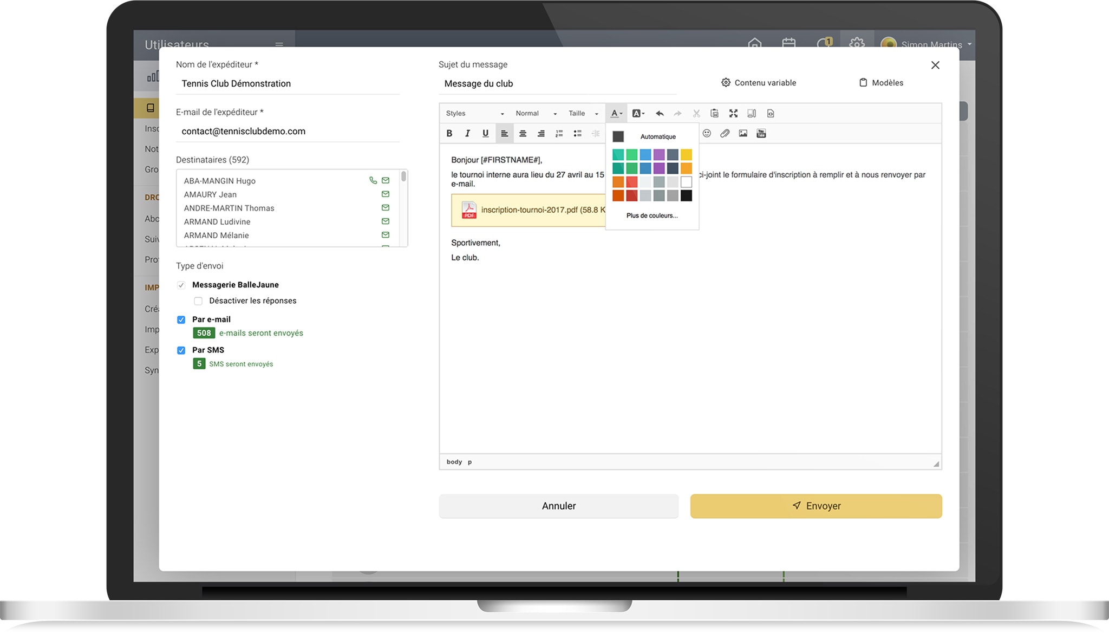Screen dimensions: 1109x634
Task: Uncheck the Par e-mail option
Action: (181, 320)
